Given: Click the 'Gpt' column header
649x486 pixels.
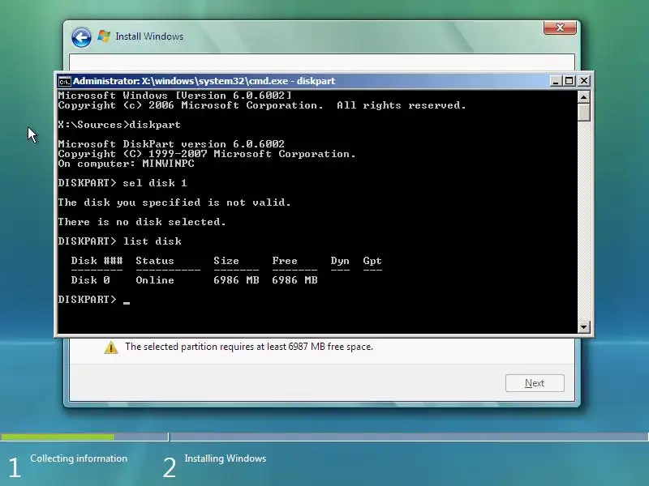Looking at the screenshot, I should 372,261.
